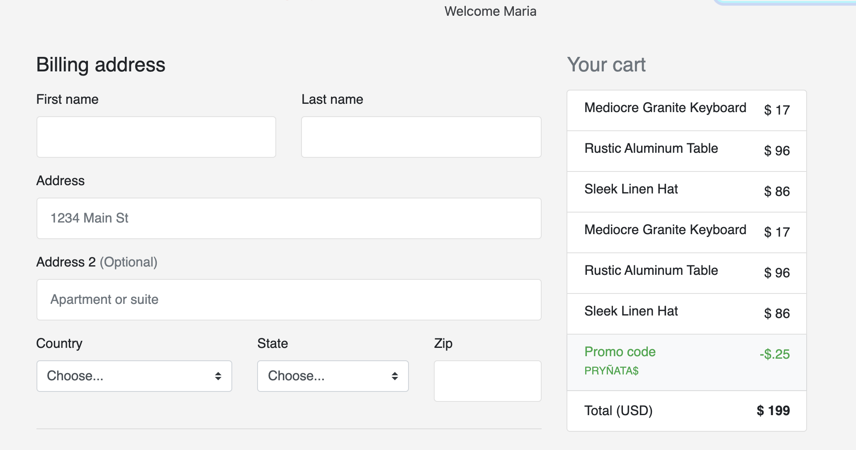Click the "Welcome Maria" greeting text
This screenshot has width=856, height=450.
(x=490, y=11)
